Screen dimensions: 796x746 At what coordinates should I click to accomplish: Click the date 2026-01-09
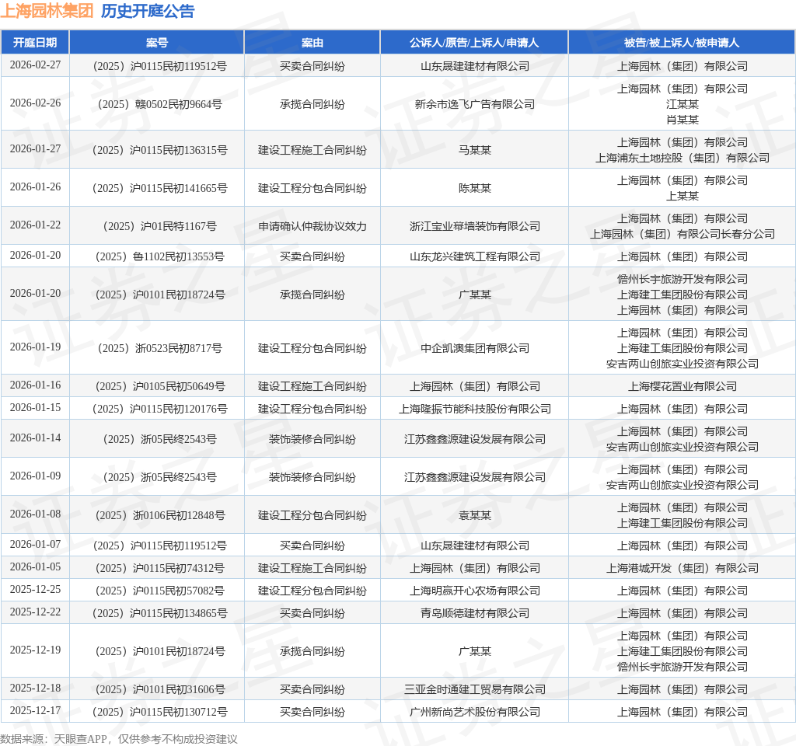coord(35,476)
